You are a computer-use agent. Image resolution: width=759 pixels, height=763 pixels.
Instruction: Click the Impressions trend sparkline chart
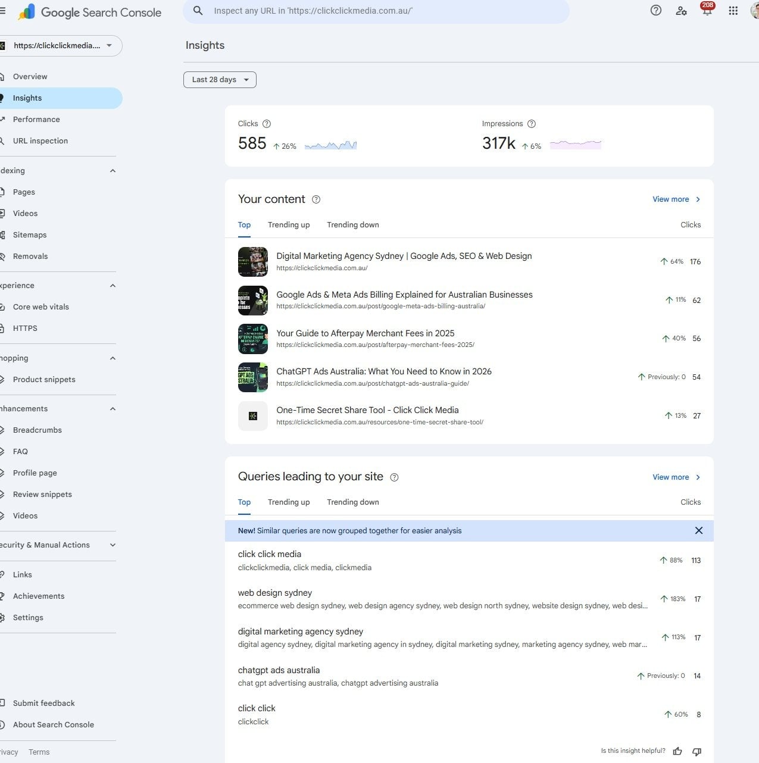click(x=576, y=144)
